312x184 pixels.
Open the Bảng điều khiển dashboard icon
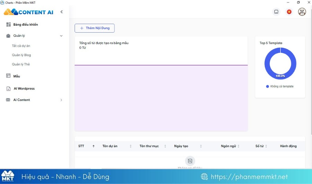[x=8, y=25]
